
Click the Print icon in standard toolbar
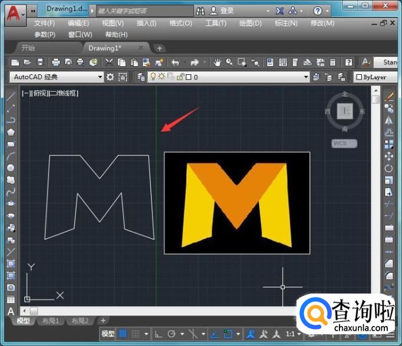point(55,62)
